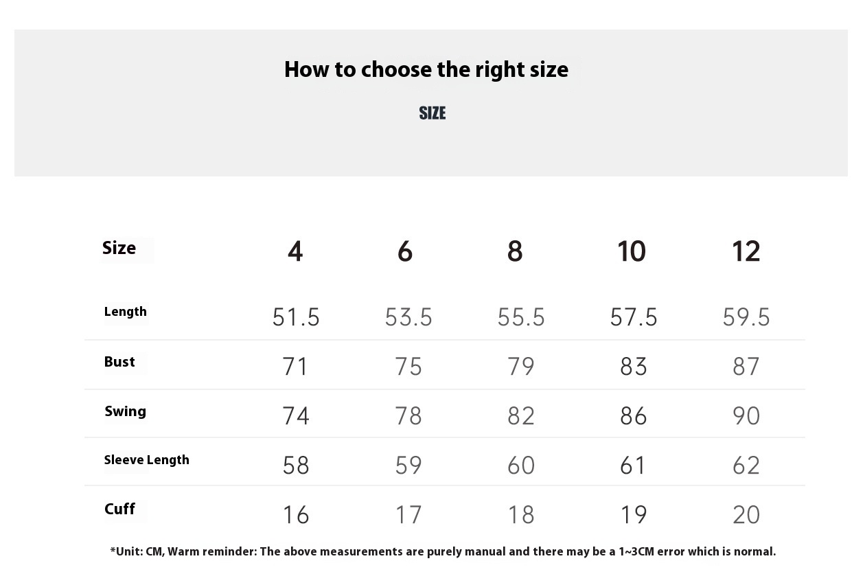Click the Swing row label
Viewport: 865px width, 574px height.
pyautogui.click(x=126, y=411)
